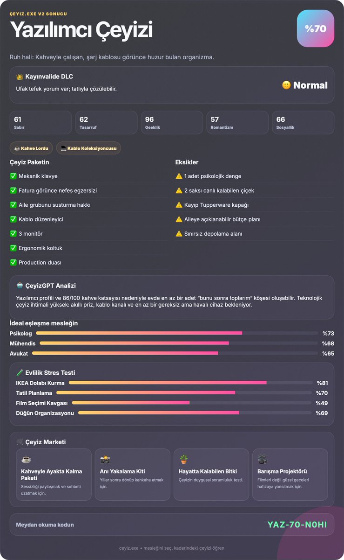Click the checkmark next to Production duası
This screenshot has height=560, width=344.
point(13,262)
